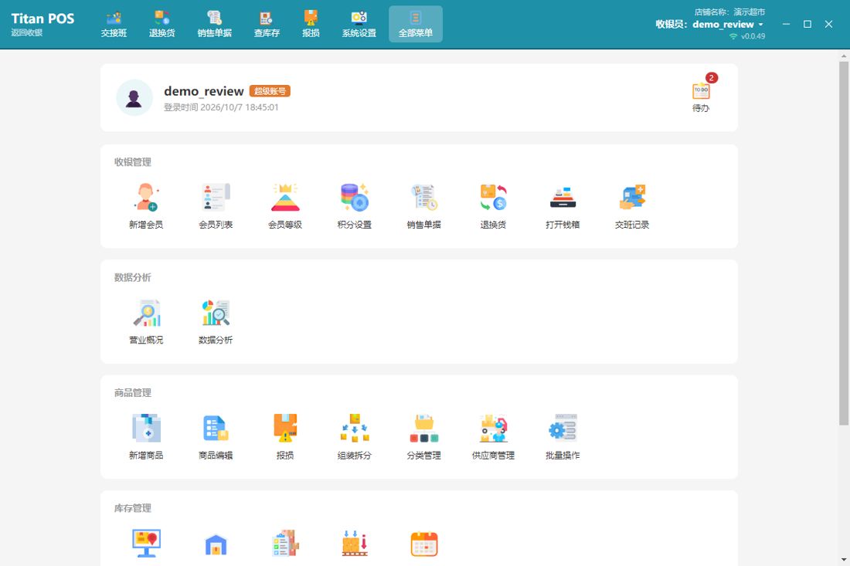Click the v0.0.49 version label

pyautogui.click(x=753, y=36)
